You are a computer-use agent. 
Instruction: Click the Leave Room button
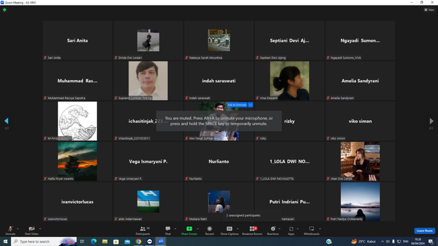click(x=424, y=231)
